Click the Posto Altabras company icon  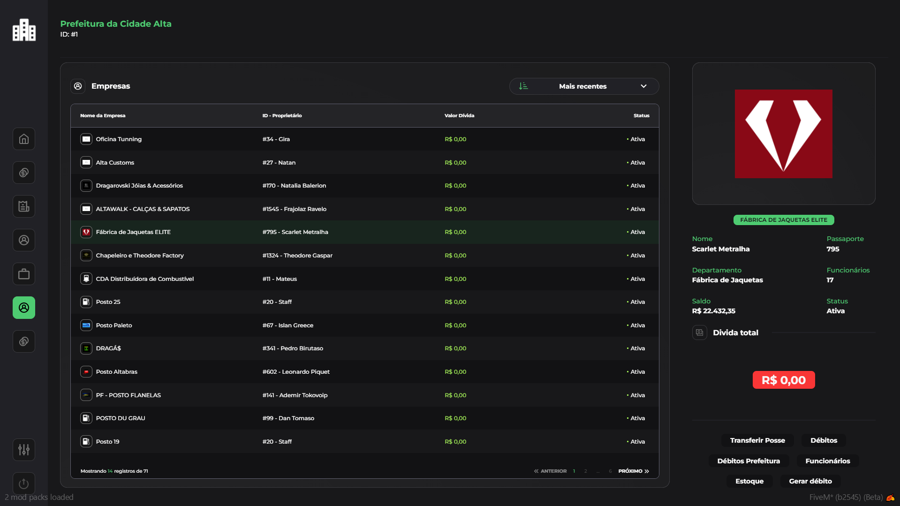point(86,372)
